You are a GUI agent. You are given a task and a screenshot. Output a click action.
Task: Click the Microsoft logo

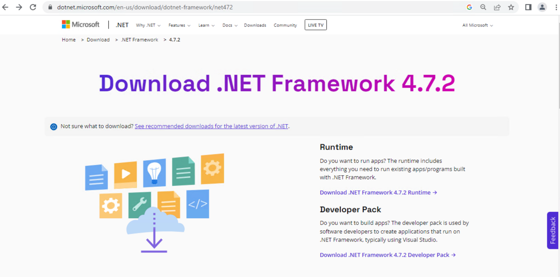click(x=80, y=24)
